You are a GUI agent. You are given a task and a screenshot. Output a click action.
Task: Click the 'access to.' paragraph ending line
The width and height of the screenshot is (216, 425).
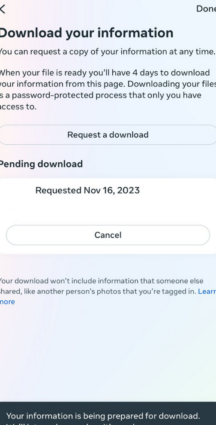pos(18,107)
